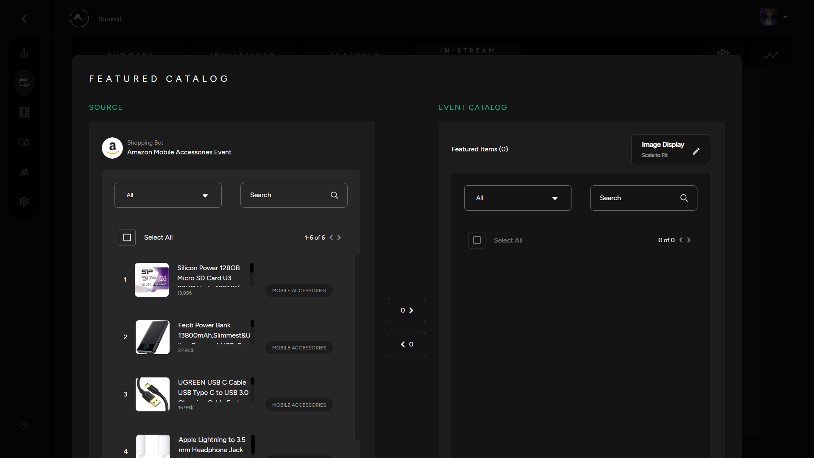
Task: Open the analytics line-chart icon top right
Action: click(772, 54)
